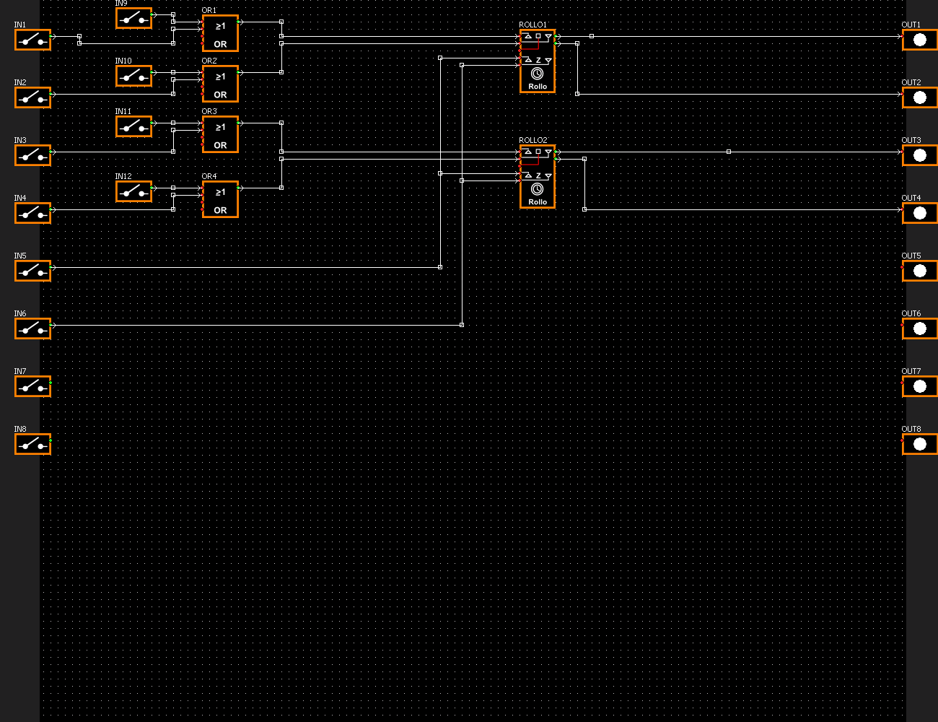Image resolution: width=938 pixels, height=722 pixels.
Task: Click the clock symbol inside ROLLO1
Action: 537,74
